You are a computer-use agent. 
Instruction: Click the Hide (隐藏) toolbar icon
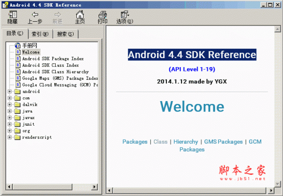coord(13,14)
